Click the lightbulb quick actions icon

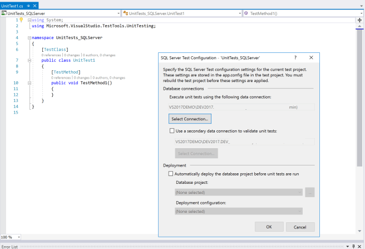(x=22, y=19)
